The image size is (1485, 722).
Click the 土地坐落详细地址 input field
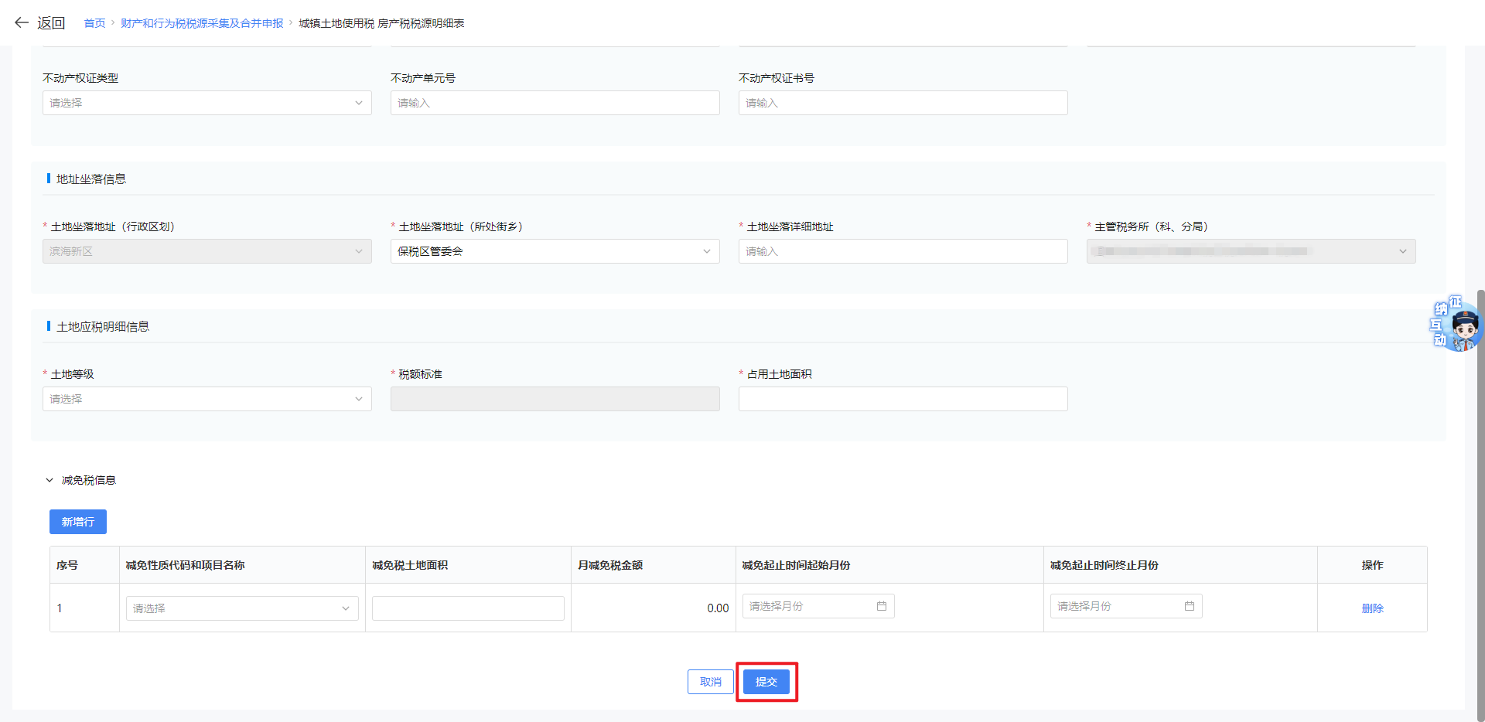click(x=903, y=251)
